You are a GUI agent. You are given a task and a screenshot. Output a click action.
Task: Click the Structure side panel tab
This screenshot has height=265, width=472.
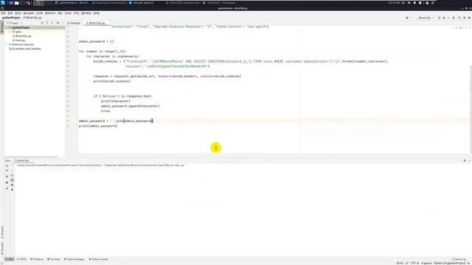click(2, 232)
